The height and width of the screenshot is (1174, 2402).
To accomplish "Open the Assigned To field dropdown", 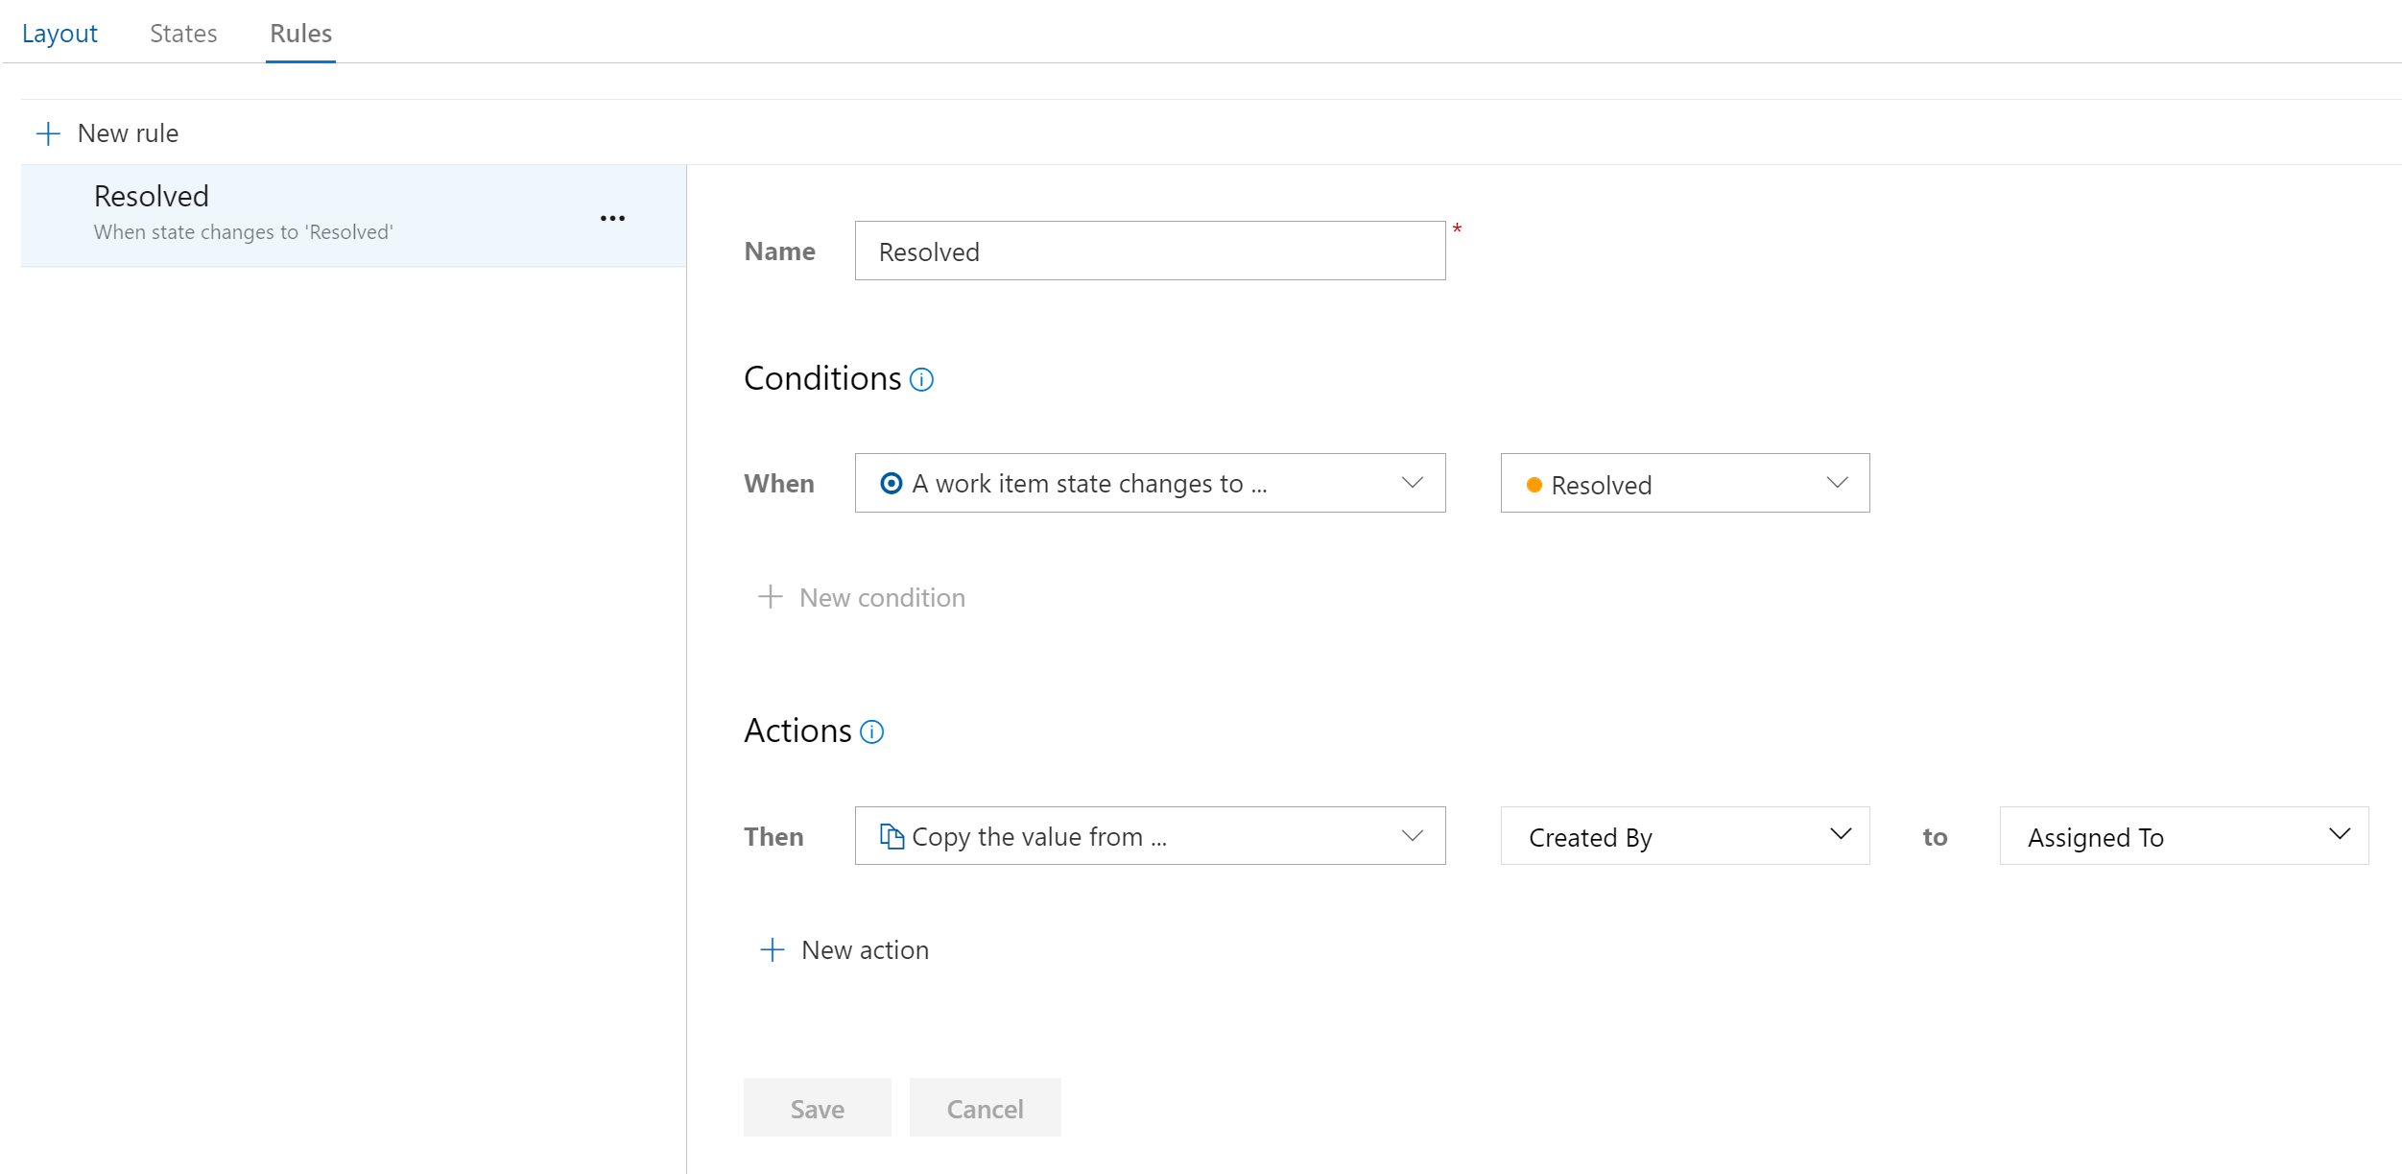I will 2339,834.
